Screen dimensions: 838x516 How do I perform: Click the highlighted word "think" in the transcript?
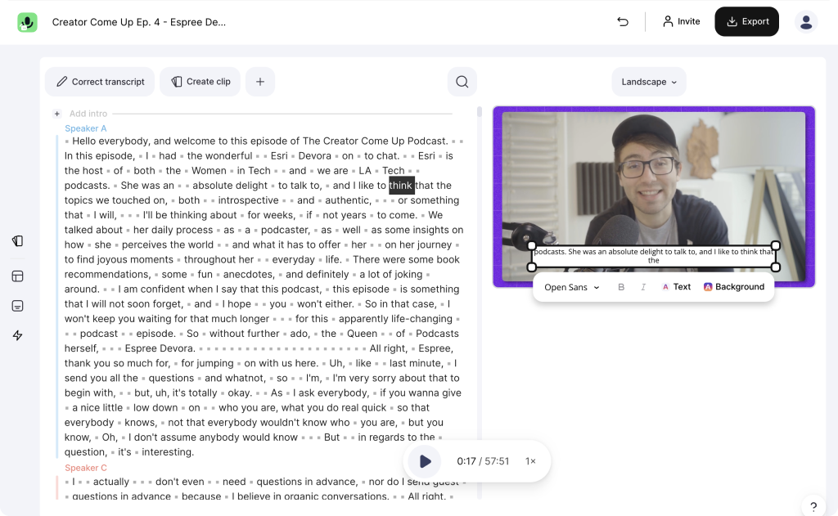pyautogui.click(x=401, y=186)
